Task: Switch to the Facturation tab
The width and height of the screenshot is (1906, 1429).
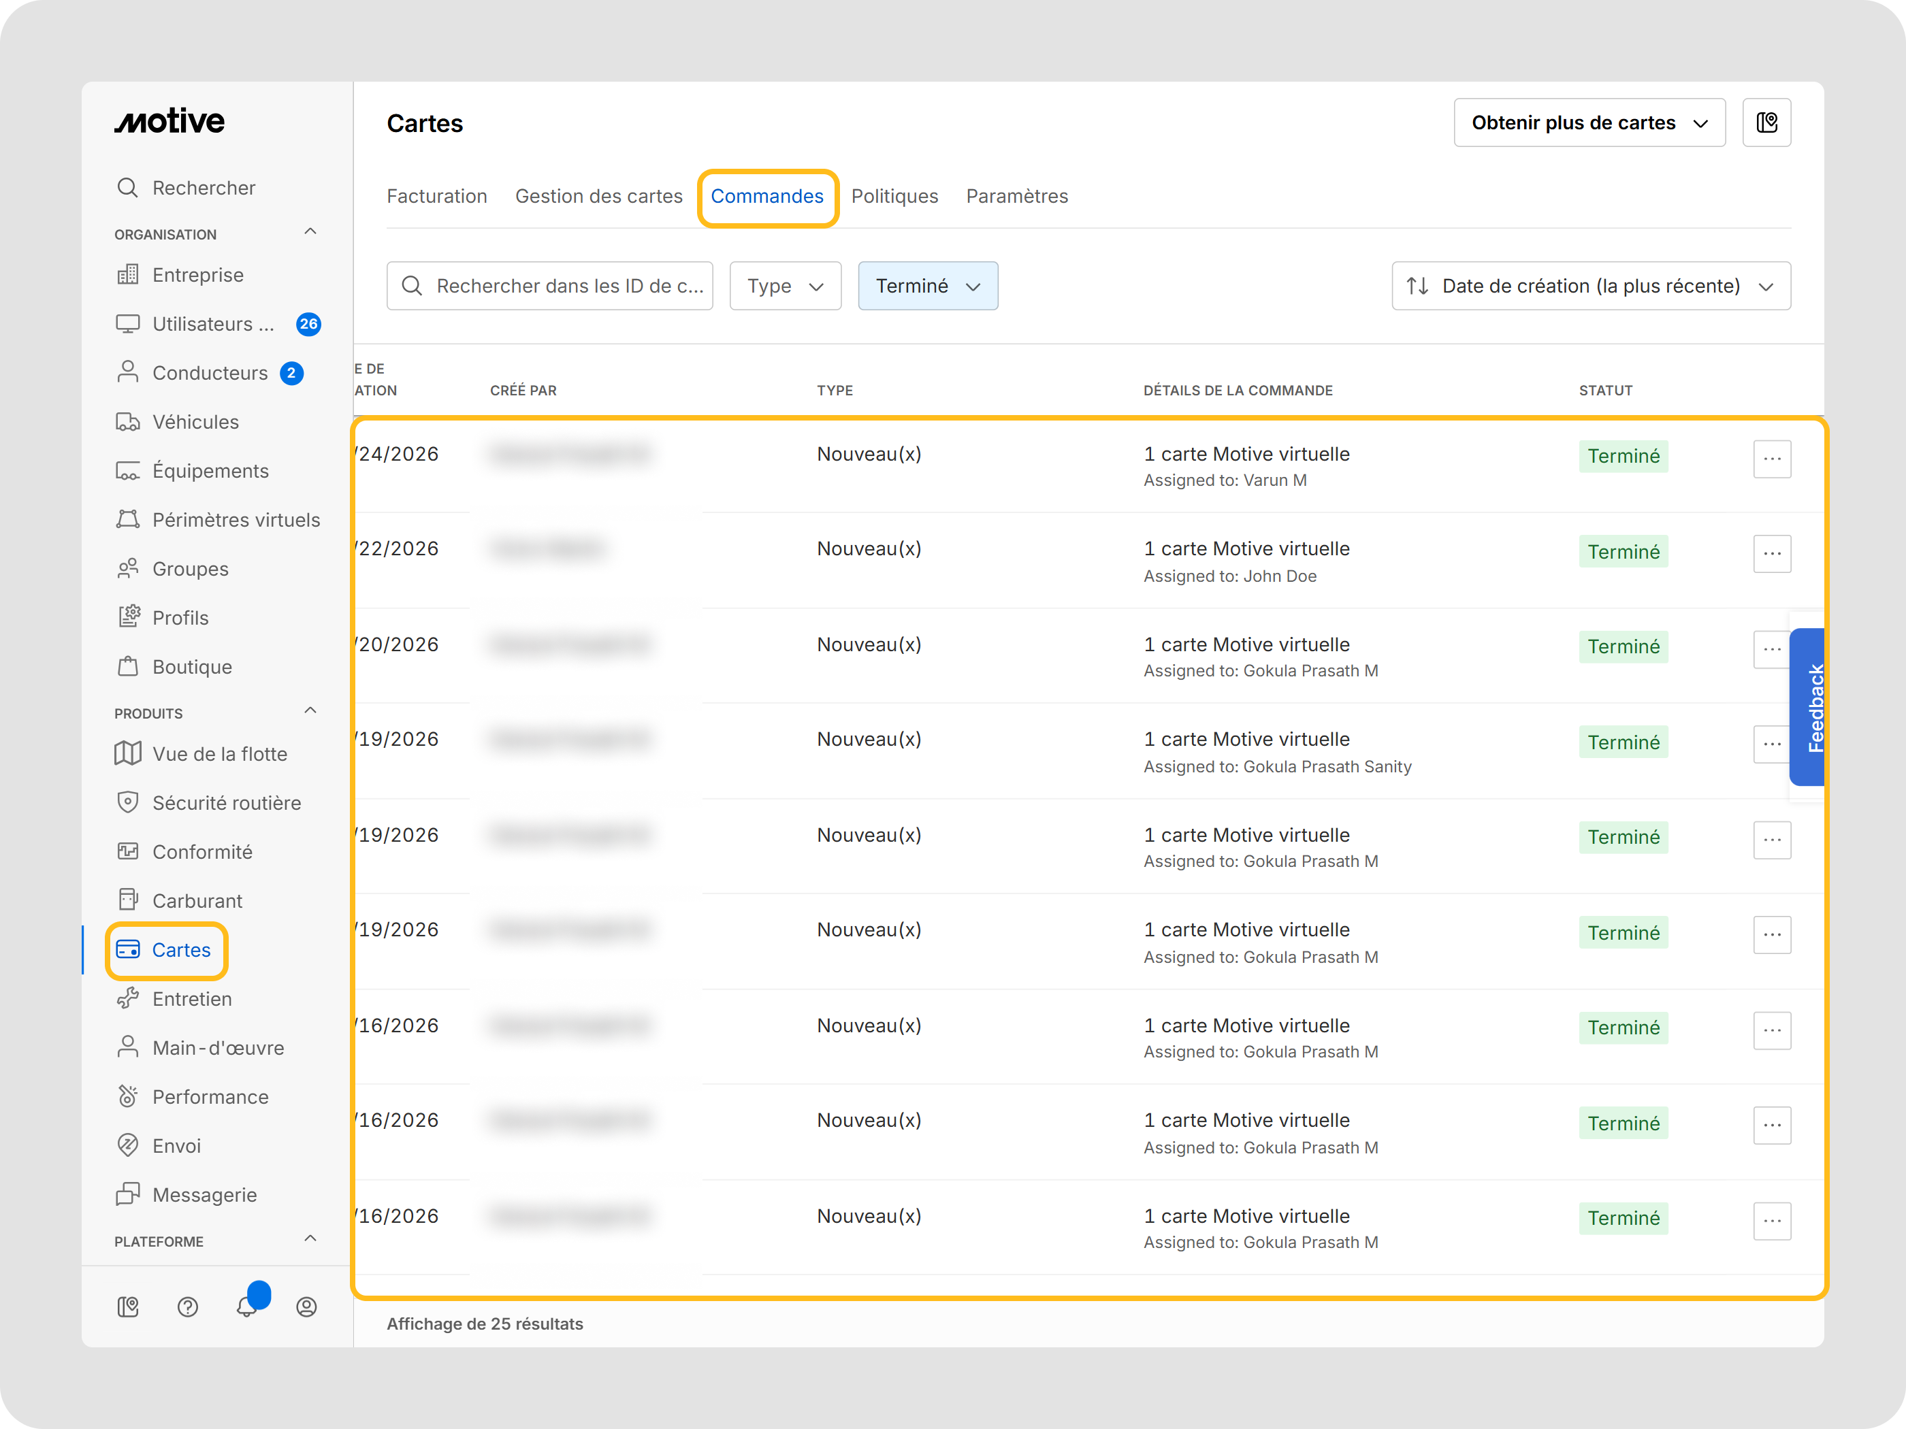Action: pyautogui.click(x=437, y=197)
